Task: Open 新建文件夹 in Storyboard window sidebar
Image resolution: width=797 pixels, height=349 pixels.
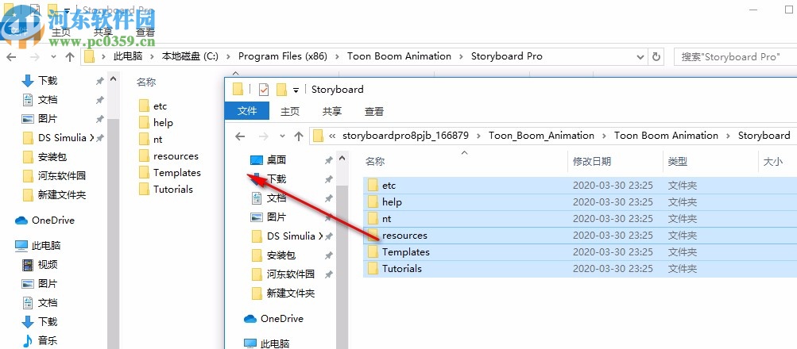Action: (x=290, y=293)
